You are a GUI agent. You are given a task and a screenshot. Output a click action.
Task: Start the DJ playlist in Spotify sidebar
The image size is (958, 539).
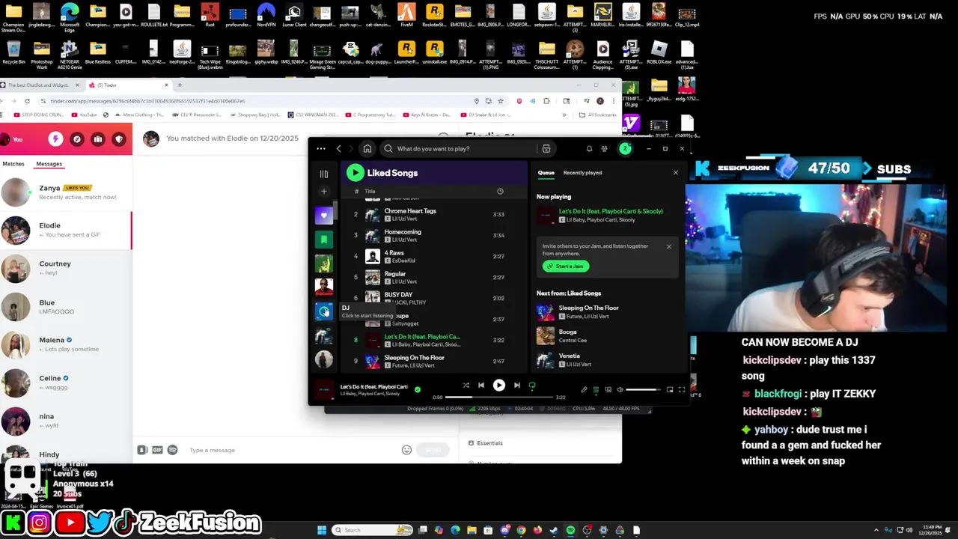(x=324, y=311)
